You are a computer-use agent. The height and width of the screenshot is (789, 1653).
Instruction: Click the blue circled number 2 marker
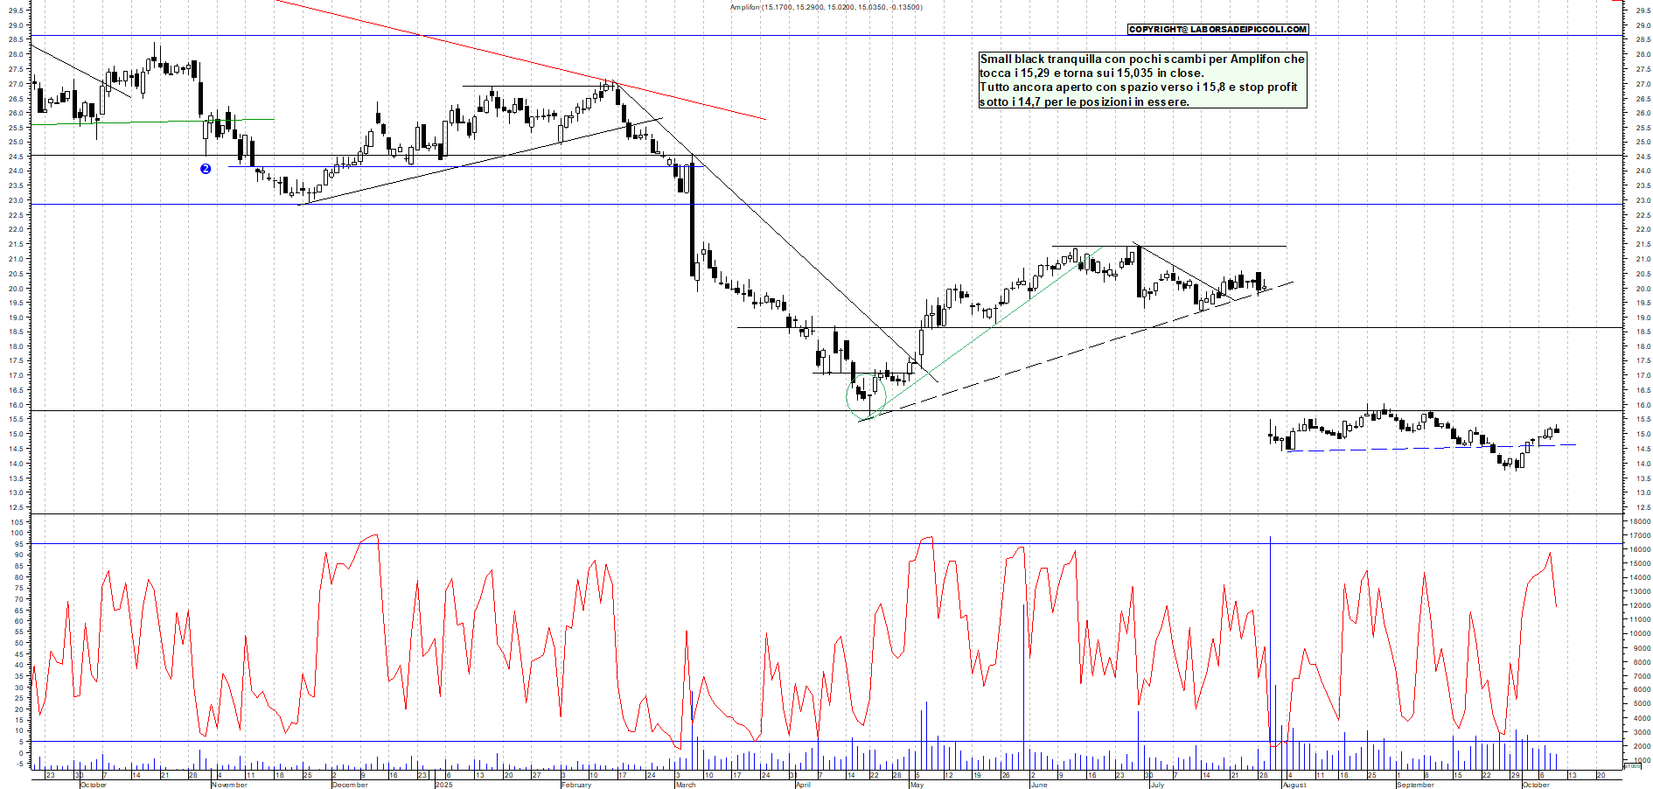(206, 169)
